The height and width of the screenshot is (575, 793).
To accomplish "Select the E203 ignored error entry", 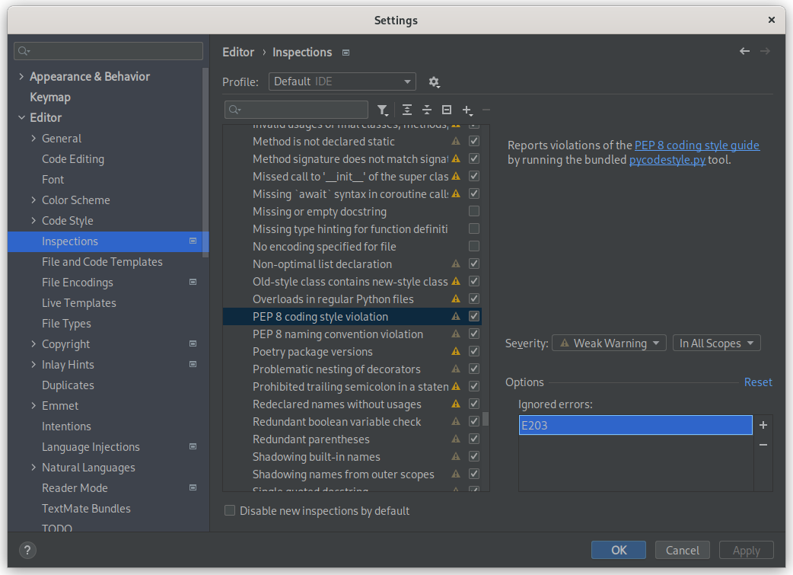I will click(635, 425).
